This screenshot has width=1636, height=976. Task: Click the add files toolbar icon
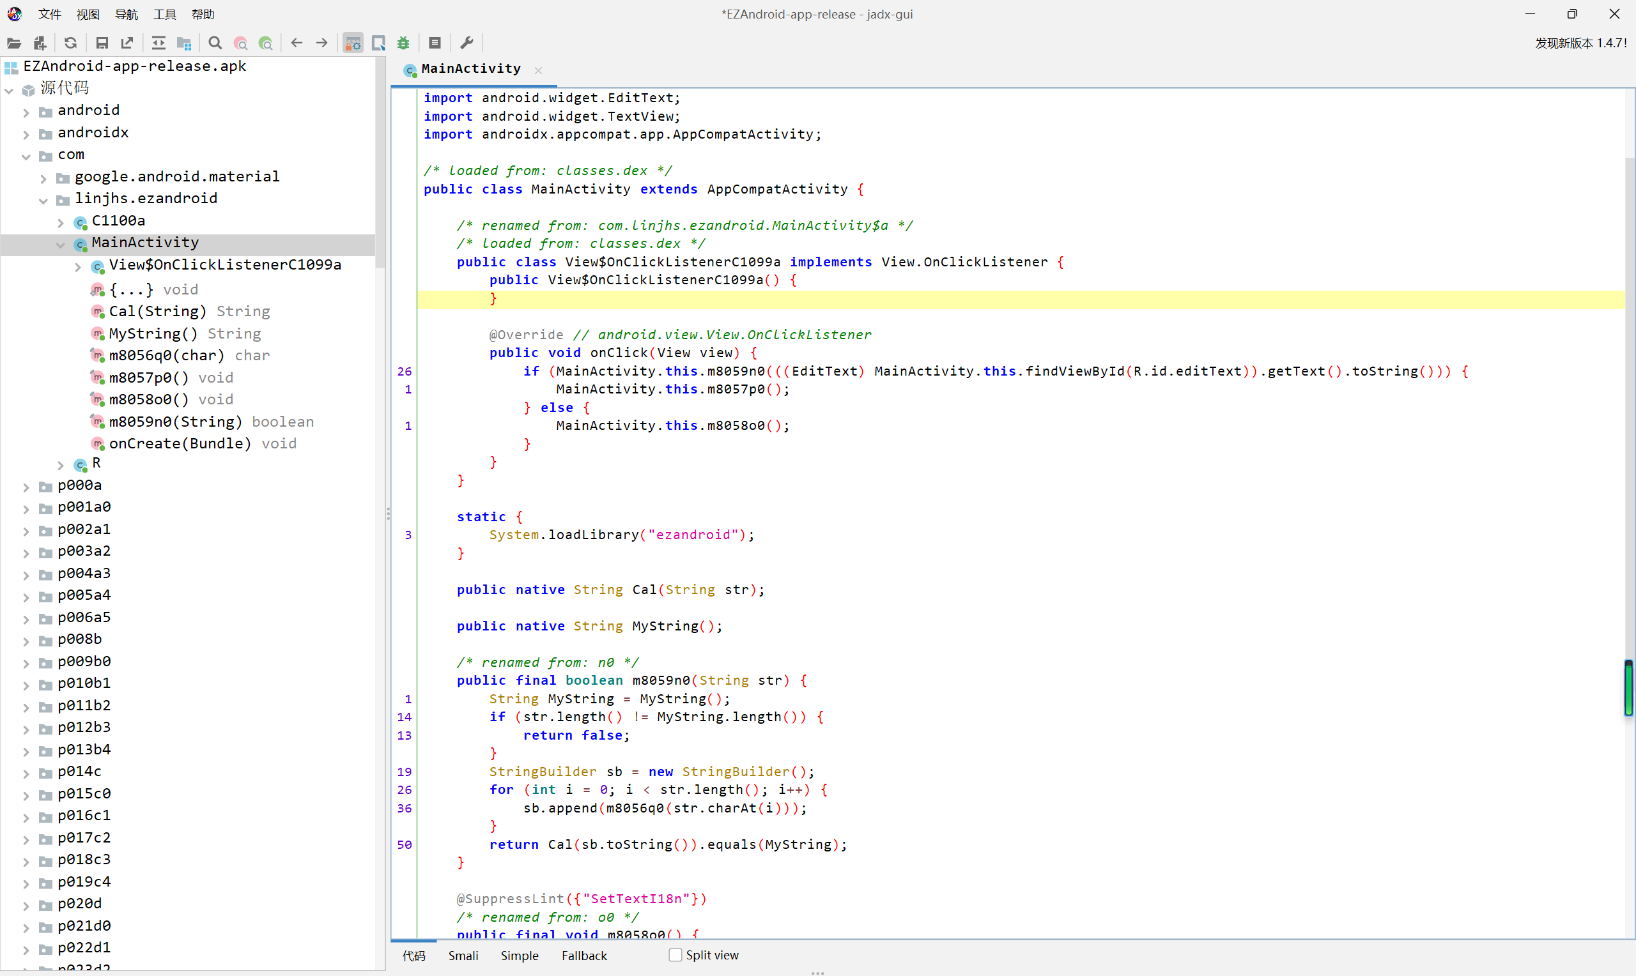(x=40, y=43)
